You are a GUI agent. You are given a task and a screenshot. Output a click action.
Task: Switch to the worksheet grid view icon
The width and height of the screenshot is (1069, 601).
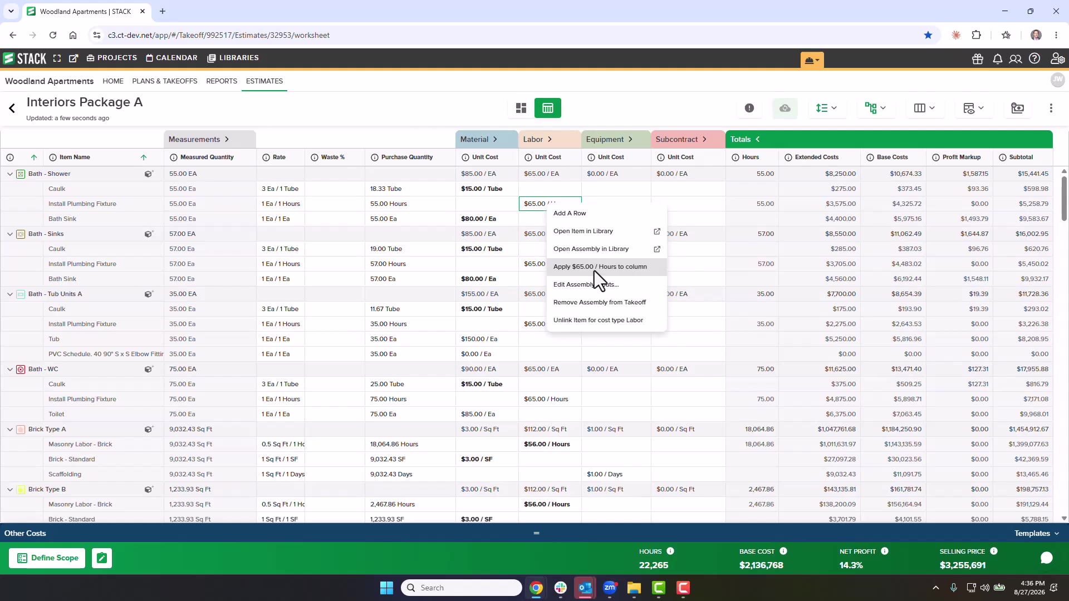(548, 108)
